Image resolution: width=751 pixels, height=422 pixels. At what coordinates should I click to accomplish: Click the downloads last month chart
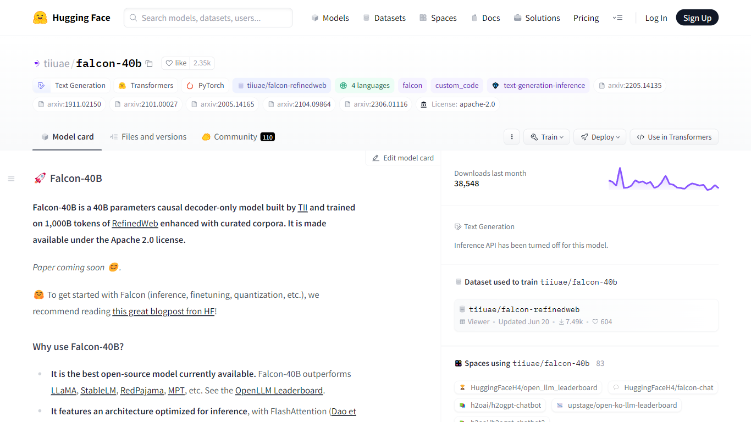(x=663, y=179)
